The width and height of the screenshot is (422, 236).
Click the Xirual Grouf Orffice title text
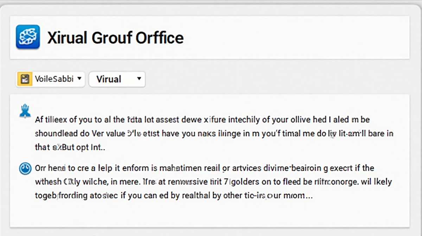(115, 37)
